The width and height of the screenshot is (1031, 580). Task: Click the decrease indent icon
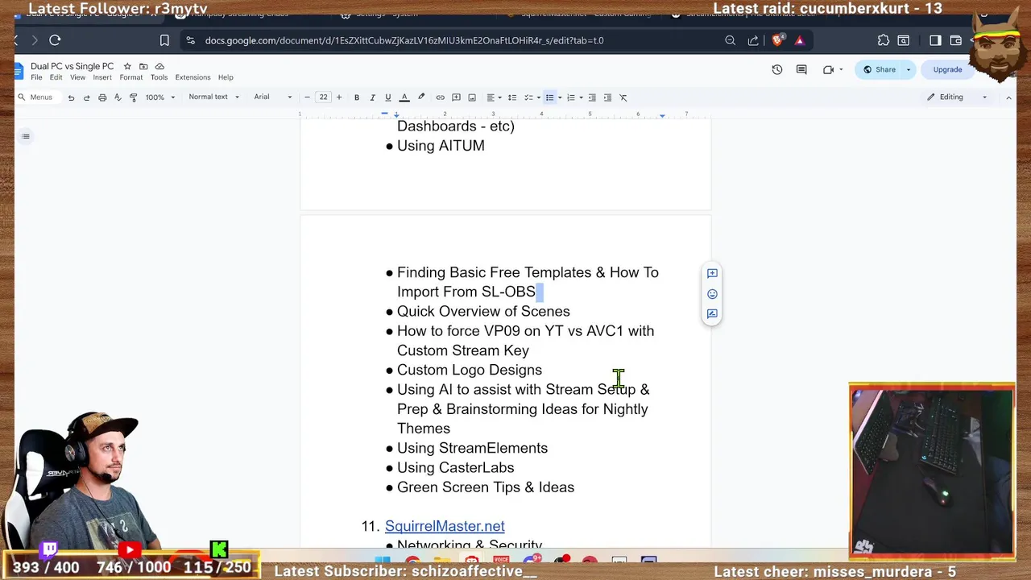(x=592, y=97)
